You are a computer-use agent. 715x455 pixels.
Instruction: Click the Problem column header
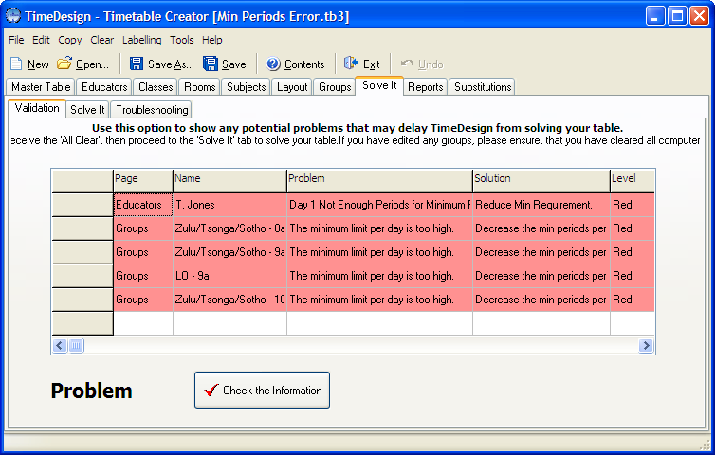[379, 180]
